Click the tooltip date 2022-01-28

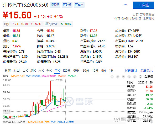pos(145,82)
